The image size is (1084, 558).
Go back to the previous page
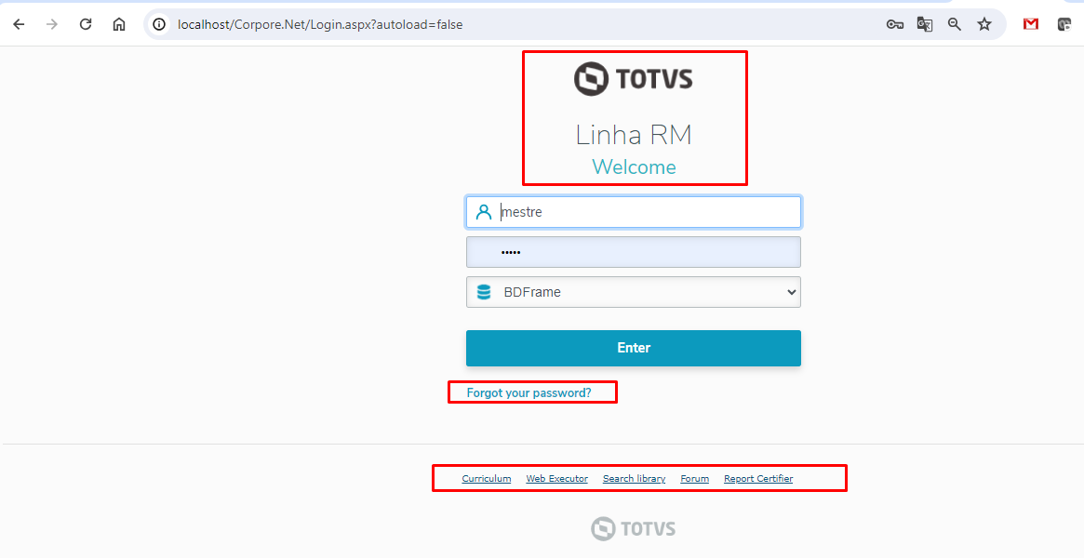pyautogui.click(x=19, y=24)
